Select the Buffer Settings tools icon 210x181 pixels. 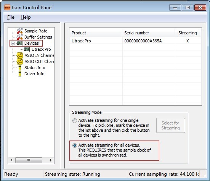click(x=20, y=37)
